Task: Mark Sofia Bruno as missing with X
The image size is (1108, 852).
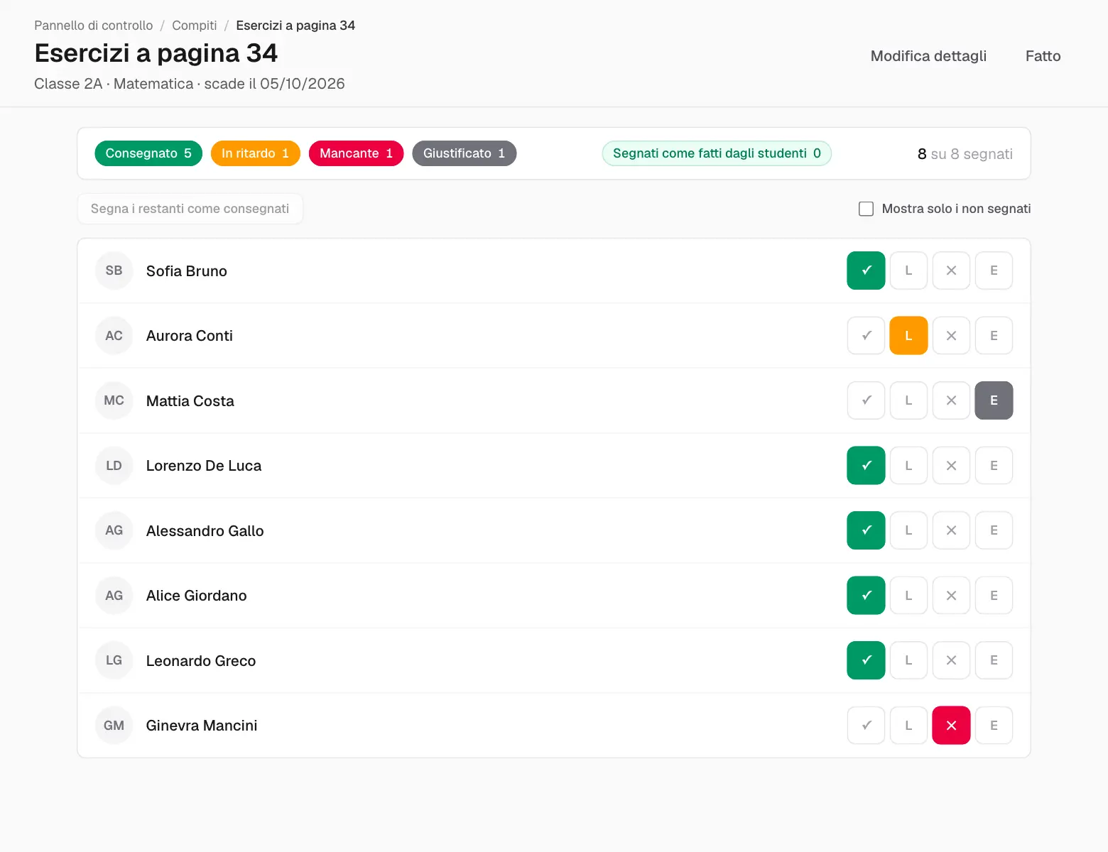Action: pos(951,271)
